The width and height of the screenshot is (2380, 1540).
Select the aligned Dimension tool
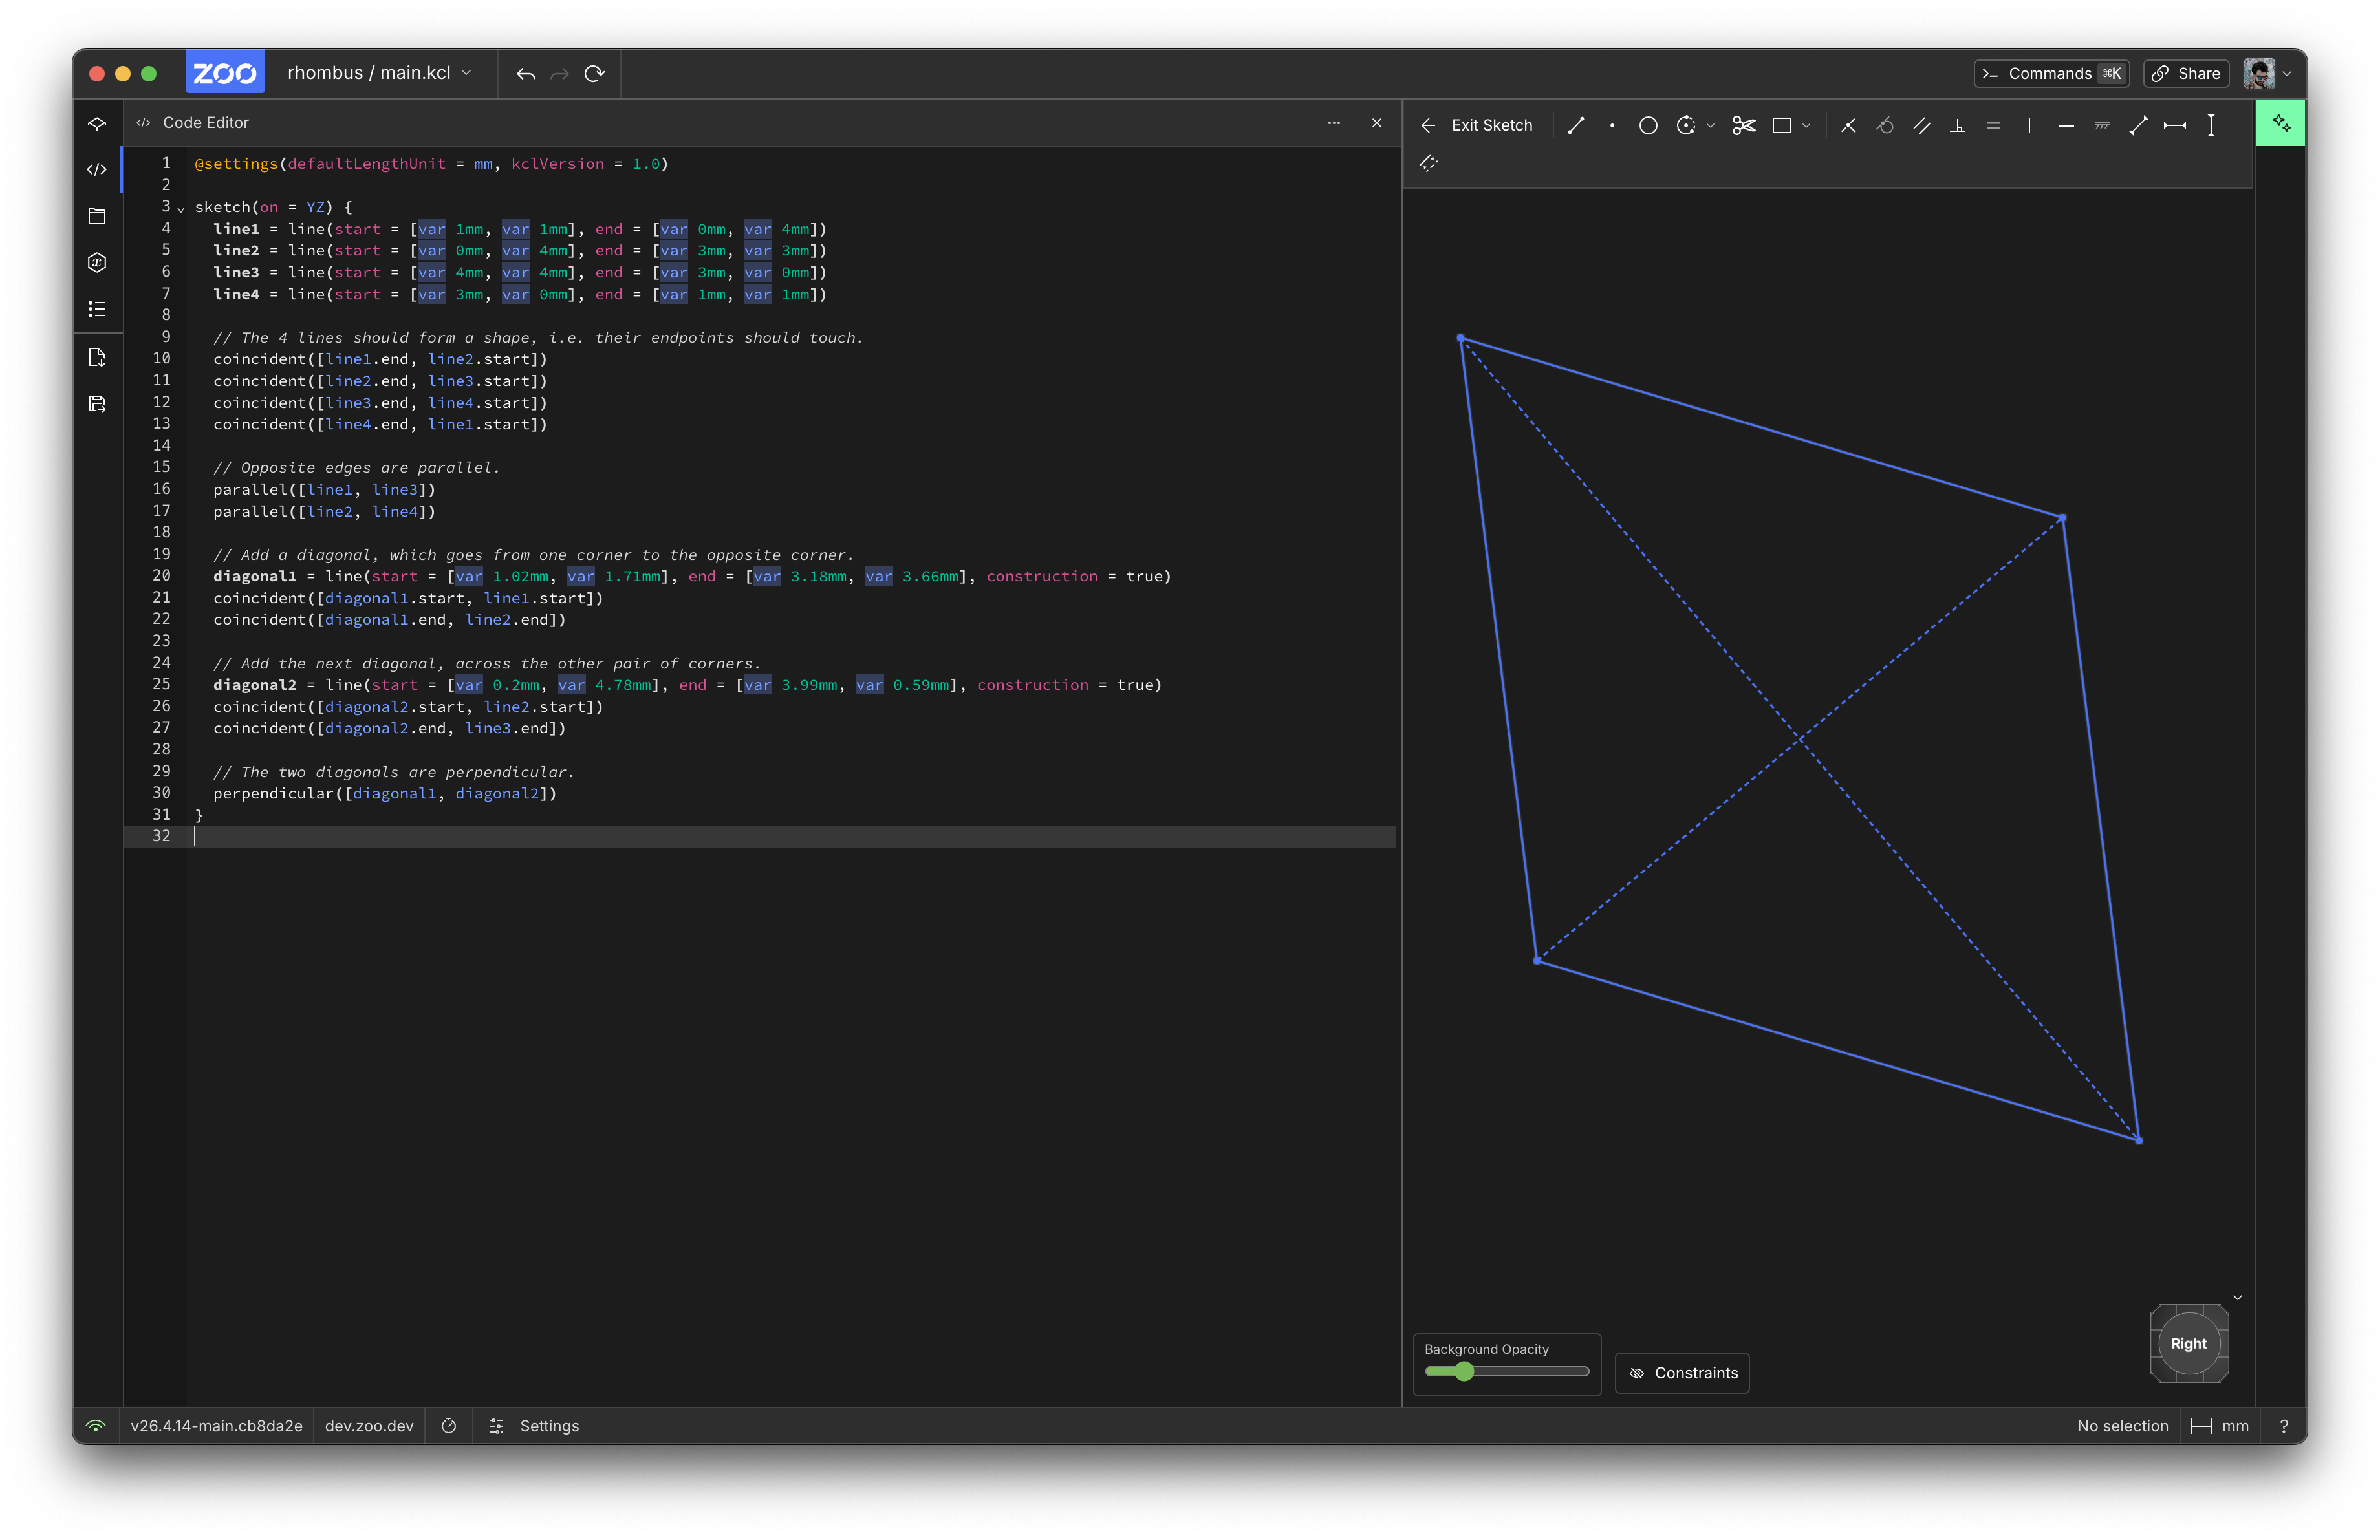[2138, 125]
